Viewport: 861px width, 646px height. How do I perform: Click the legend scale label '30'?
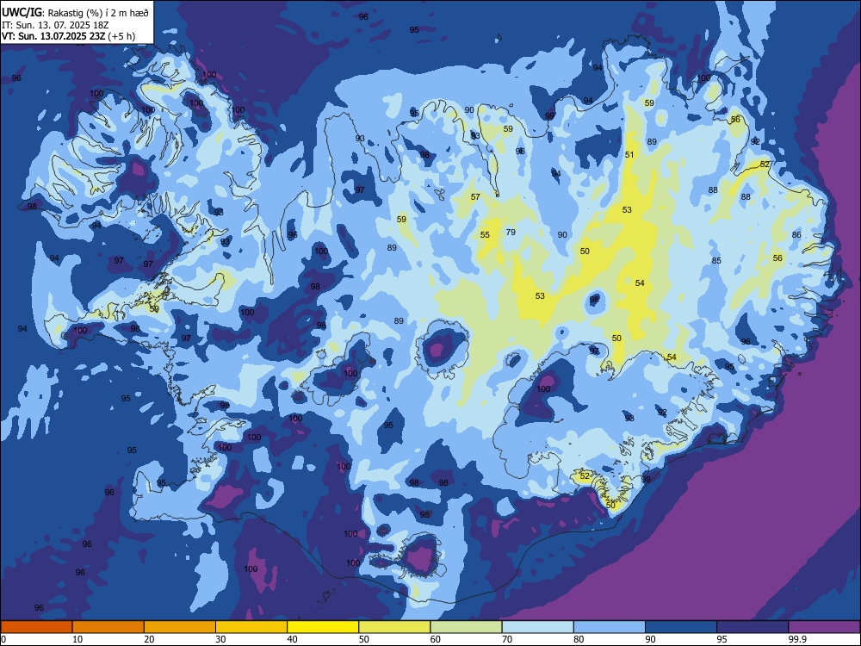(x=220, y=639)
